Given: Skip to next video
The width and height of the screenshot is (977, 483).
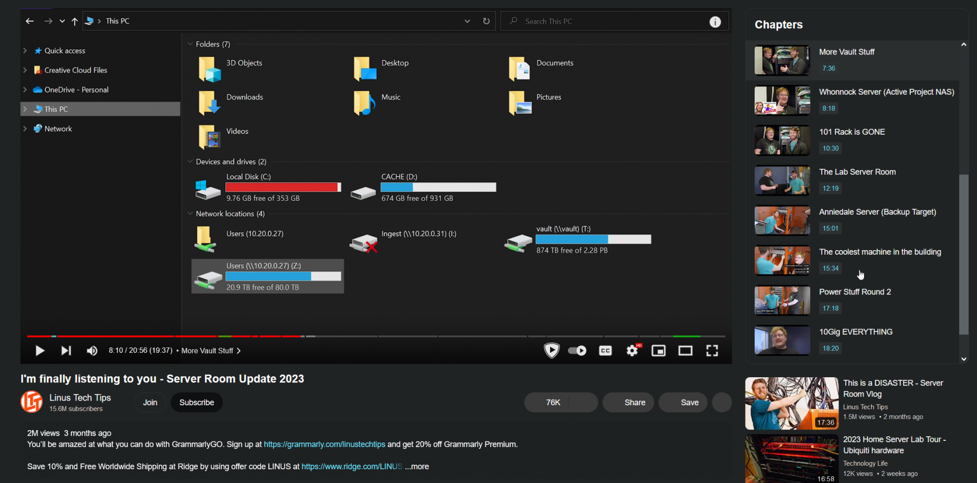Looking at the screenshot, I should pyautogui.click(x=66, y=351).
